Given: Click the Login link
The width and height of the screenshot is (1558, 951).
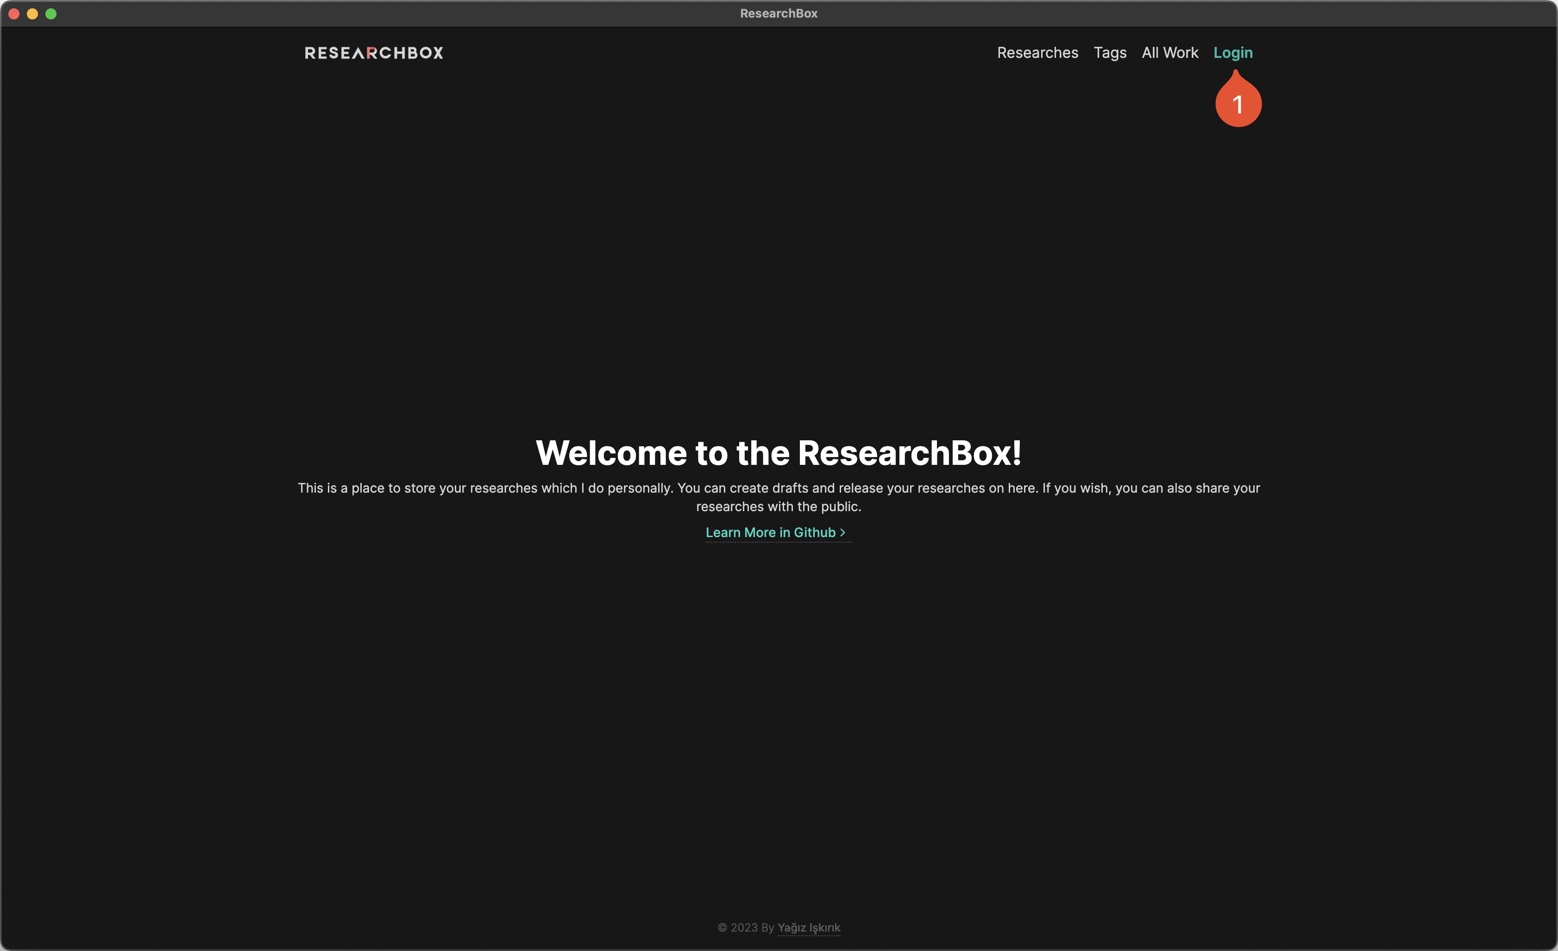Looking at the screenshot, I should coord(1232,53).
